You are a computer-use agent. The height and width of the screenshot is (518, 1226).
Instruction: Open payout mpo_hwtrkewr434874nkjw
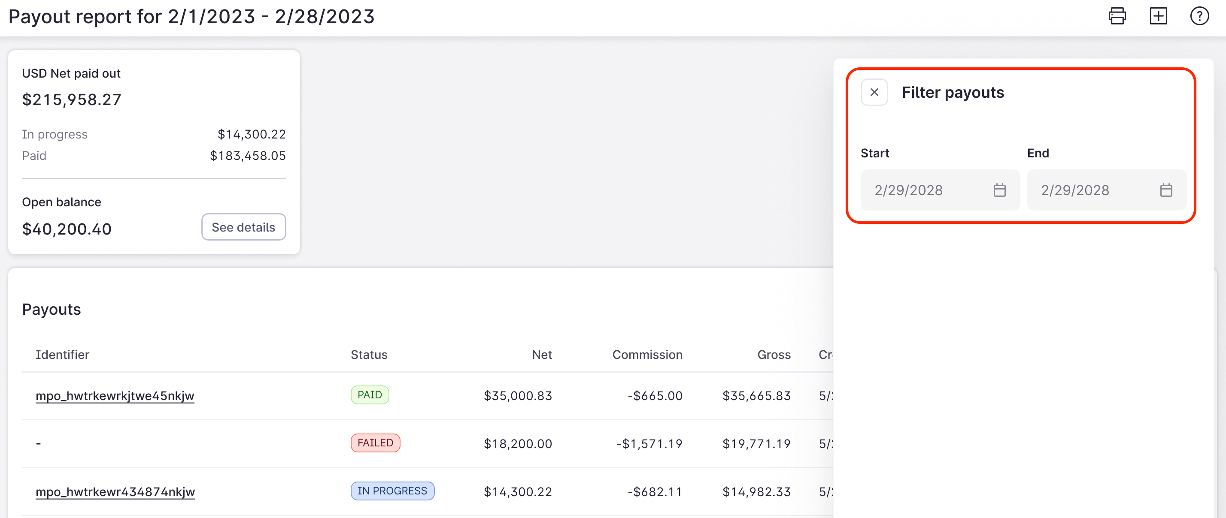pos(115,491)
